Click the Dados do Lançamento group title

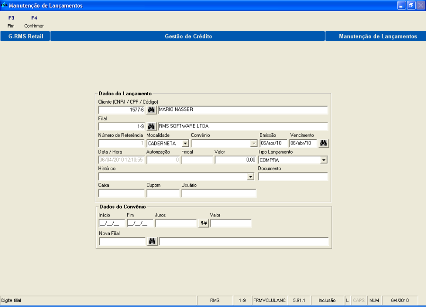coord(125,93)
